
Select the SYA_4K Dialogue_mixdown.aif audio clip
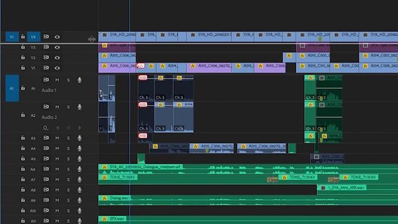coord(248,169)
